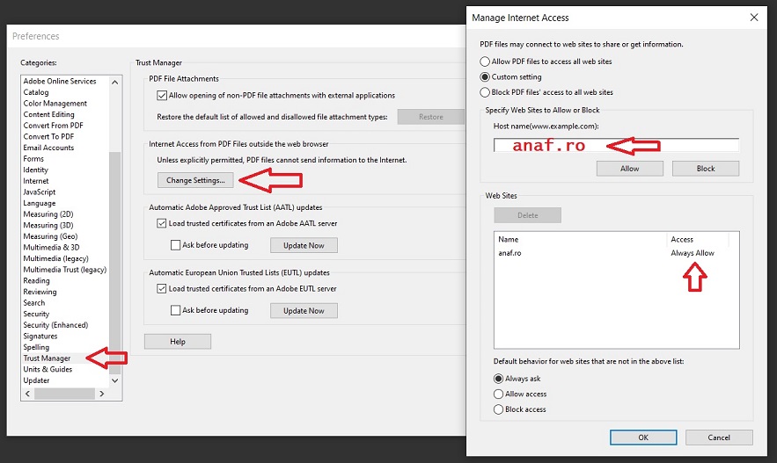The width and height of the screenshot is (777, 463).
Task: Click the Restore button in Preferences
Action: [x=430, y=117]
